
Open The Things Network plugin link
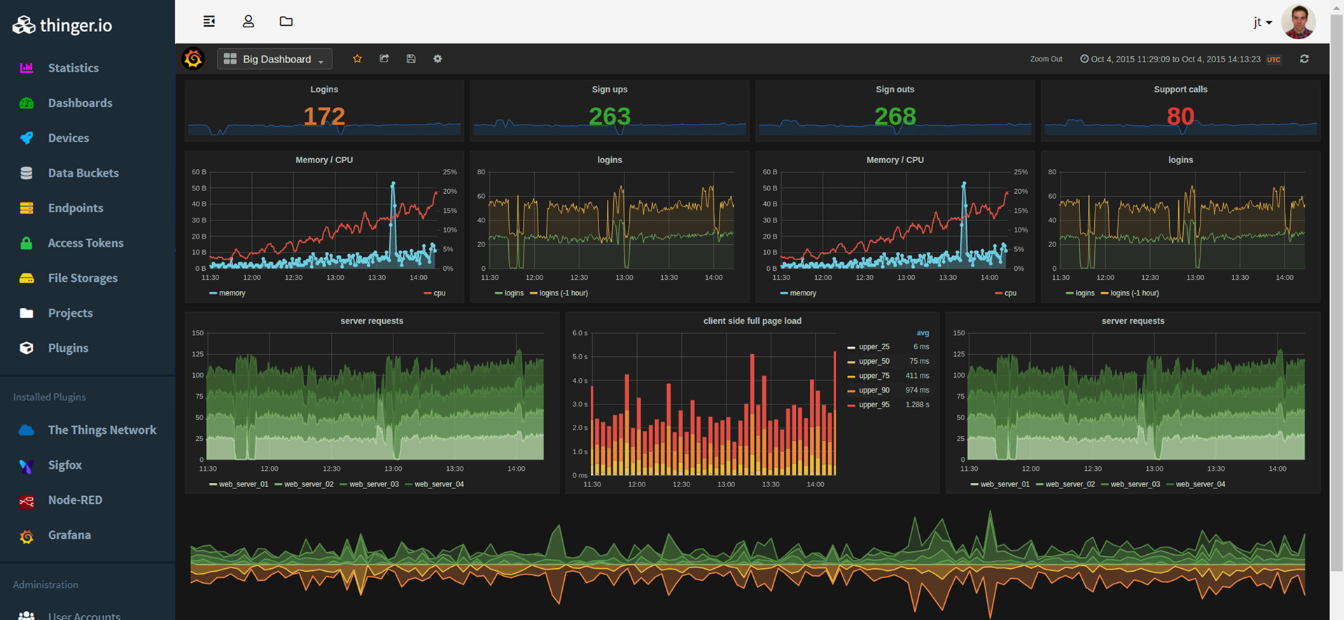[101, 430]
